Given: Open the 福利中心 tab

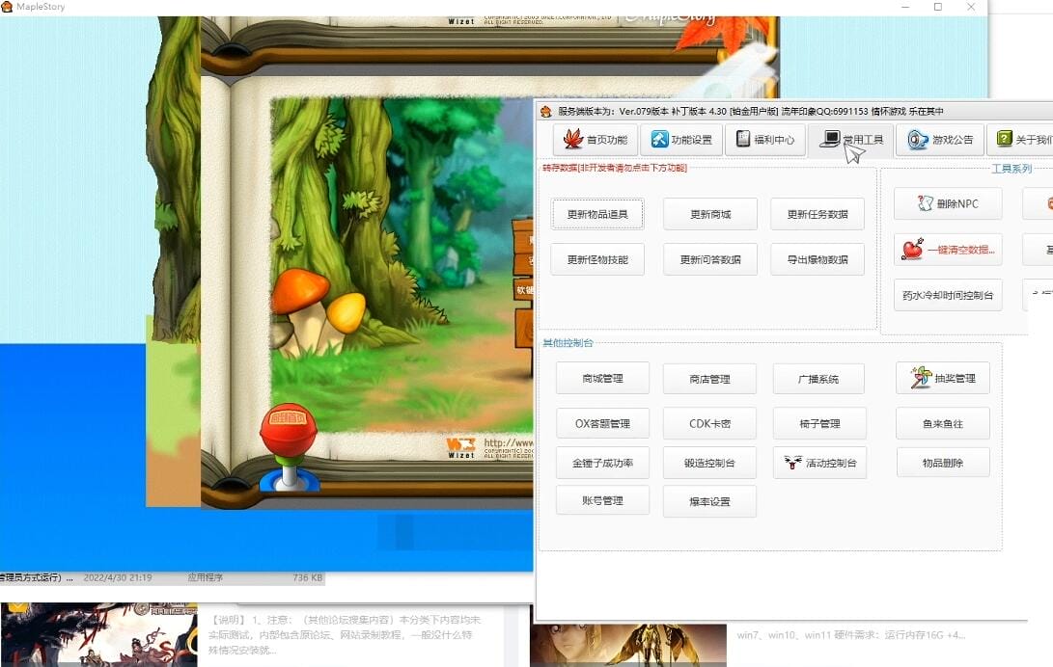Looking at the screenshot, I should [764, 140].
